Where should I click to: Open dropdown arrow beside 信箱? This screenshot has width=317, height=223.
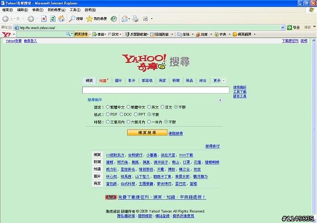tap(193, 34)
